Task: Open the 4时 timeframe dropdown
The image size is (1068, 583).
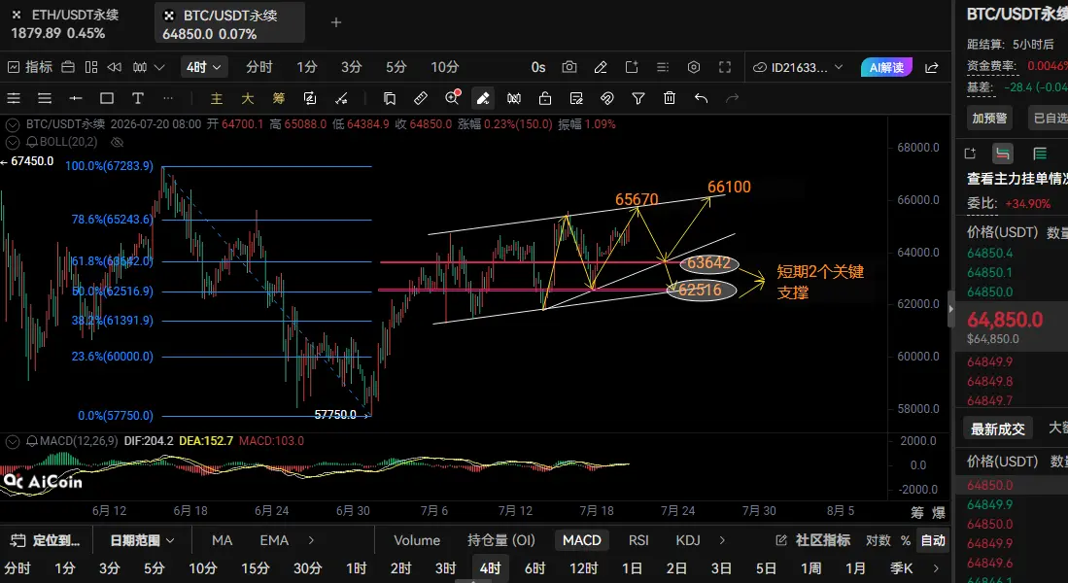Action: click(x=204, y=67)
